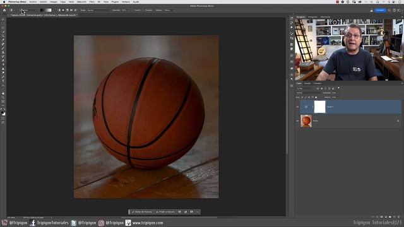Click Restar de máscara button
Image resolution: width=404 pixels, height=227 pixels.
click(141, 212)
